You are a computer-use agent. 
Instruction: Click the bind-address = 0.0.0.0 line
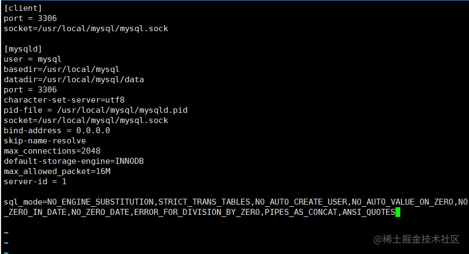point(57,130)
